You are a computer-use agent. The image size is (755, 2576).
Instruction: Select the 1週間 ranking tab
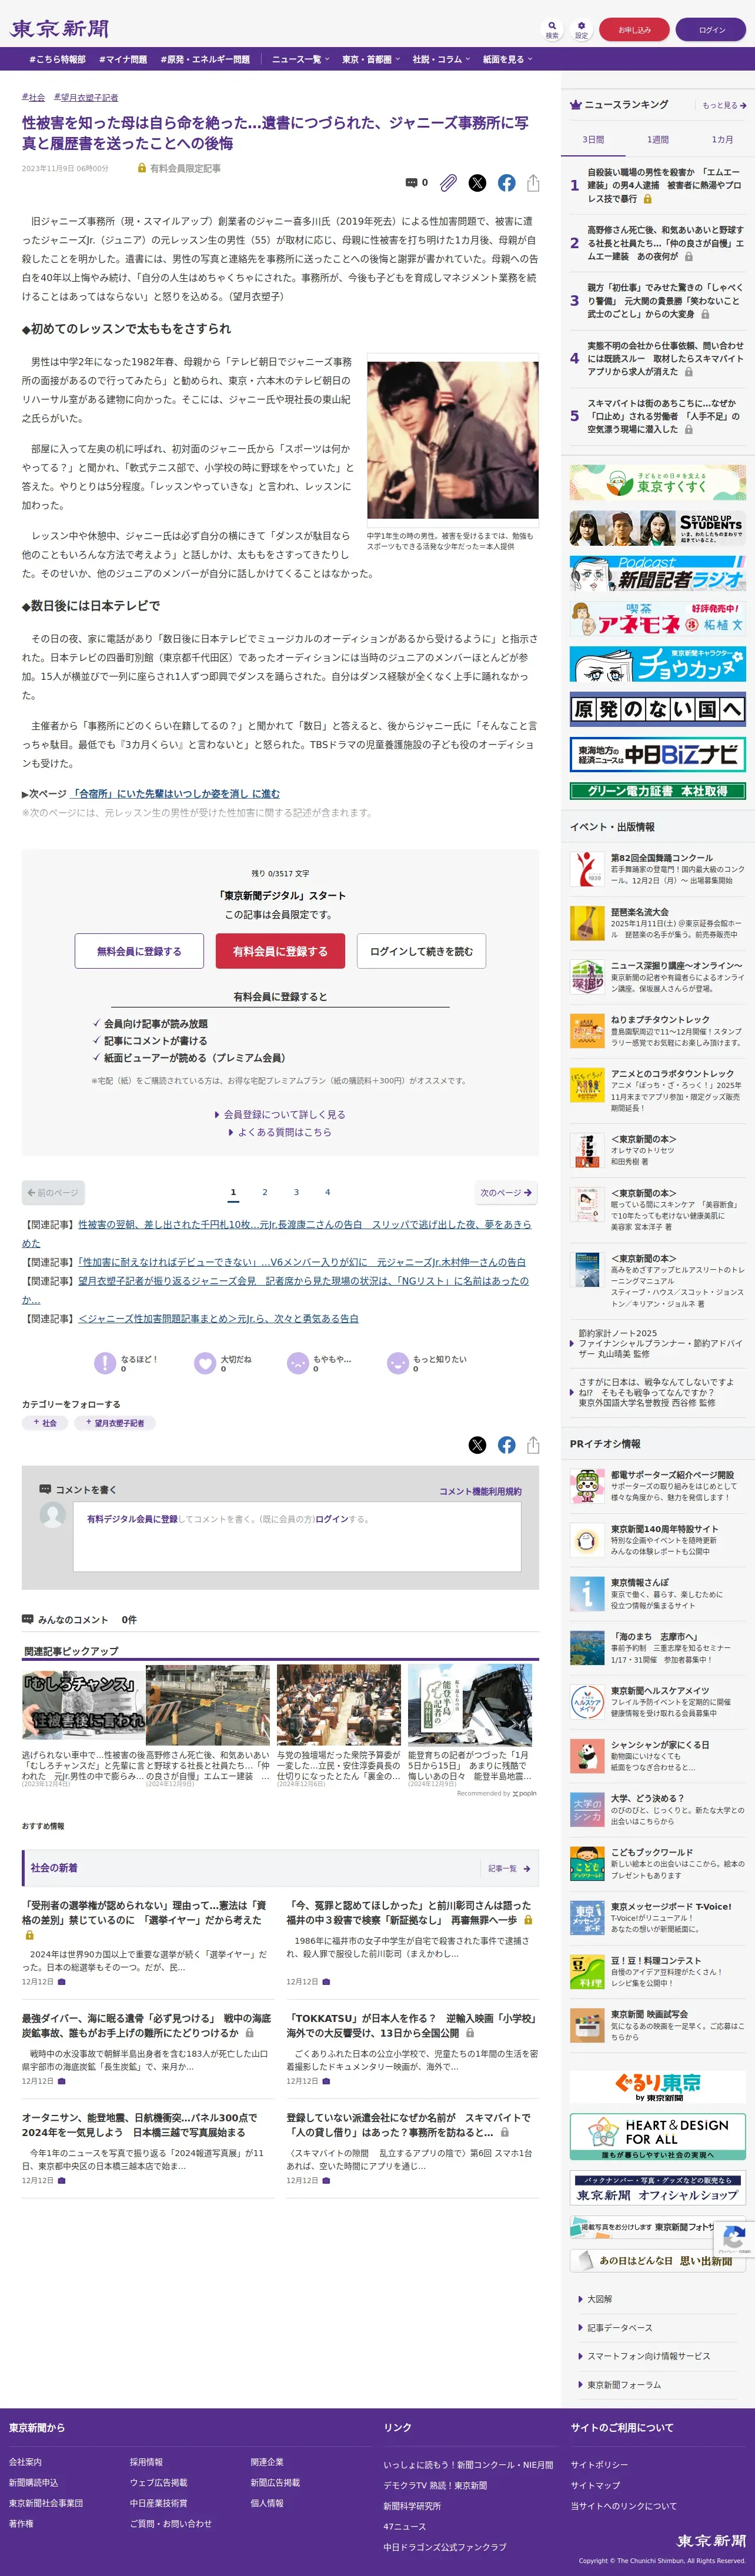click(657, 139)
